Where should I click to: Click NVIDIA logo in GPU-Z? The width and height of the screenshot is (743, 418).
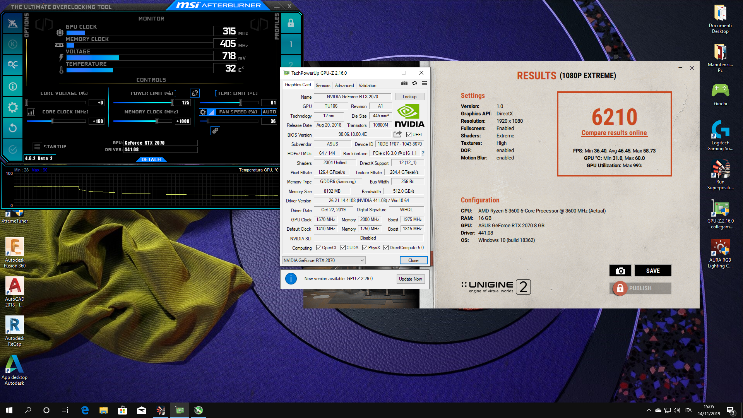click(x=409, y=116)
